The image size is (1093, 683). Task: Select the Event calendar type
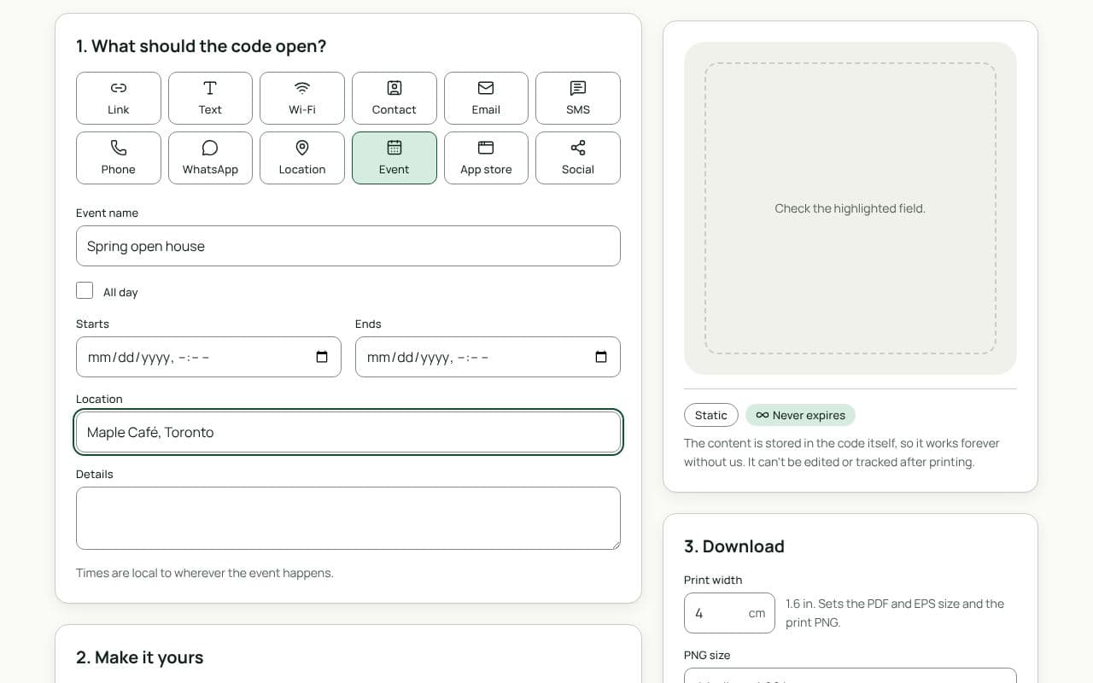click(x=395, y=158)
